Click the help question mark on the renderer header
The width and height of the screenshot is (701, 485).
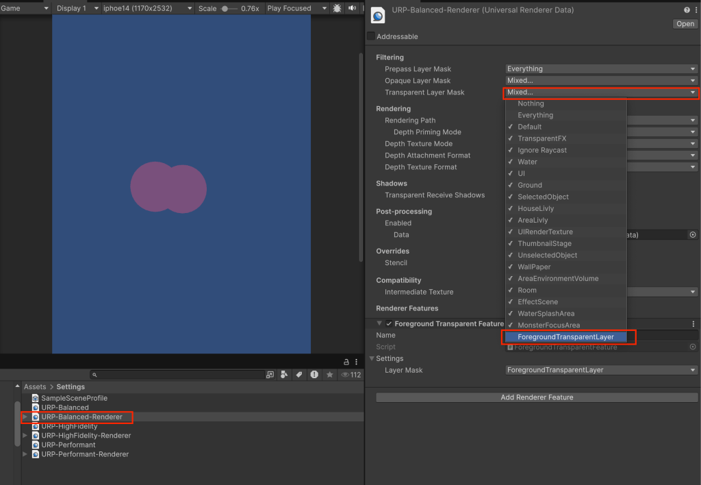click(687, 10)
